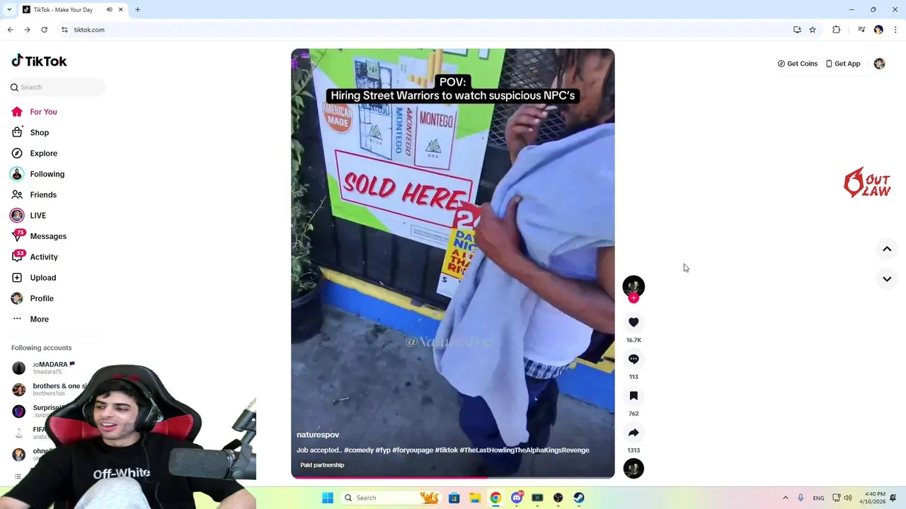Click Get App

(x=843, y=64)
